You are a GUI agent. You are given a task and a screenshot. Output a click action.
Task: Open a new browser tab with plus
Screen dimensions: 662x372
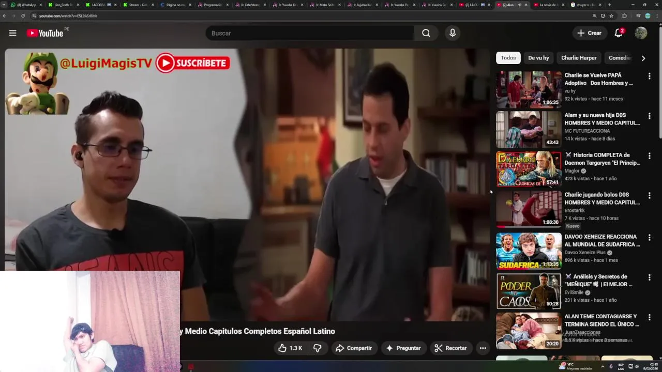(x=609, y=5)
